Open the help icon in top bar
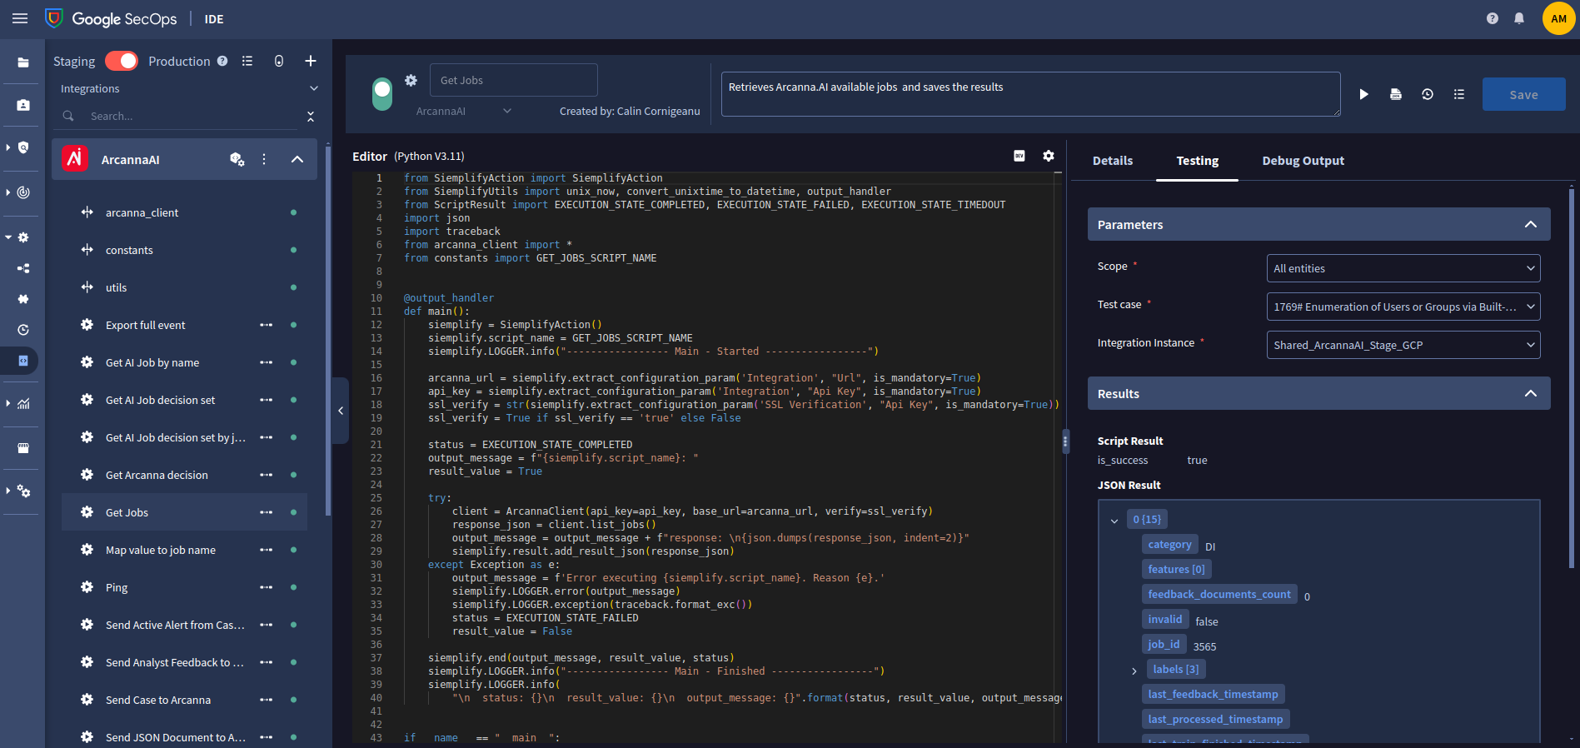Image resolution: width=1580 pixels, height=748 pixels. pyautogui.click(x=1493, y=18)
